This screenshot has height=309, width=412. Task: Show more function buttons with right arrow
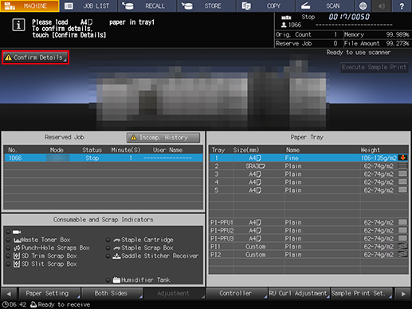[x=403, y=294]
